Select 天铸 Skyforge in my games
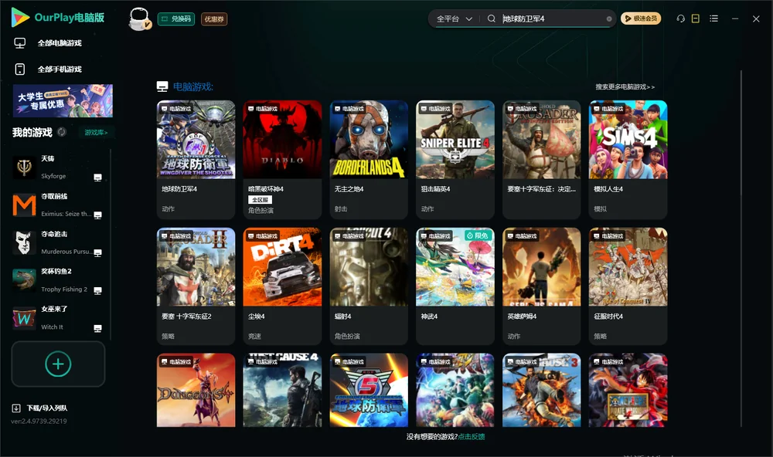 coord(57,168)
